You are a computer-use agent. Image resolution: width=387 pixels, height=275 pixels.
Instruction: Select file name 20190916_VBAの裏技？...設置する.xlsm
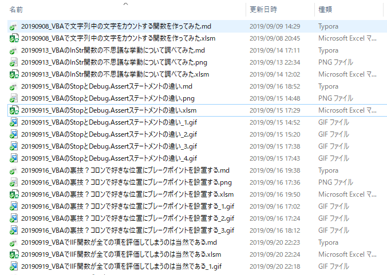[x=127, y=194]
